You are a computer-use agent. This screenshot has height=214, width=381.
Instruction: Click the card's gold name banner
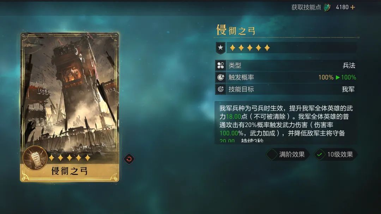point(70,171)
